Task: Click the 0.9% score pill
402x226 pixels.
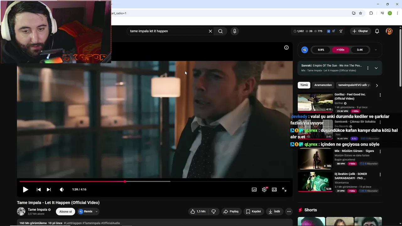Action: (x=321, y=50)
